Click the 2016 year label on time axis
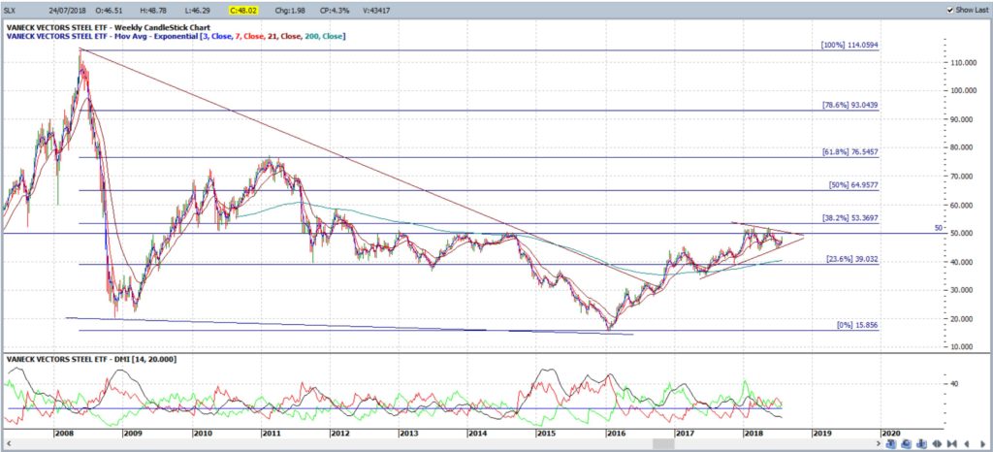Viewport: 993px width, 452px height. [x=616, y=433]
